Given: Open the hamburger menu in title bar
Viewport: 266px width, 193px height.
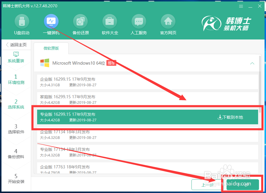Looking at the screenshot, I should tap(241, 6).
